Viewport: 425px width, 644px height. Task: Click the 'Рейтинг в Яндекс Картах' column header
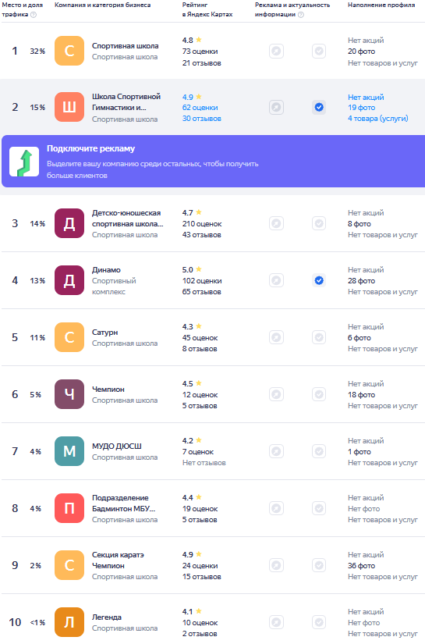click(x=207, y=9)
